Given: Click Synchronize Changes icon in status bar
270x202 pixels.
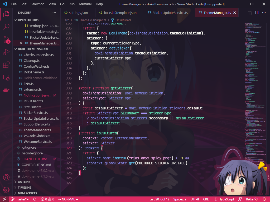Looking at the screenshot, I should click(35, 199).
